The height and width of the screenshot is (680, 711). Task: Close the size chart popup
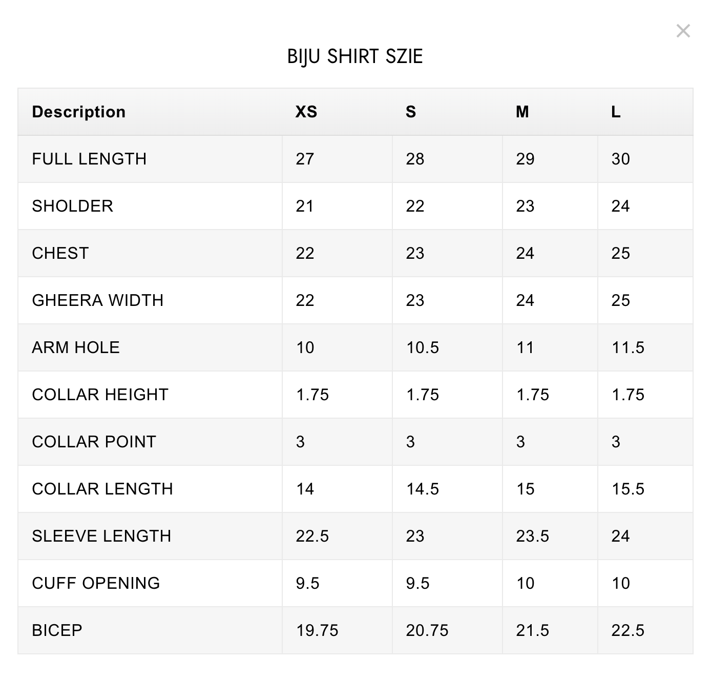coord(683,31)
